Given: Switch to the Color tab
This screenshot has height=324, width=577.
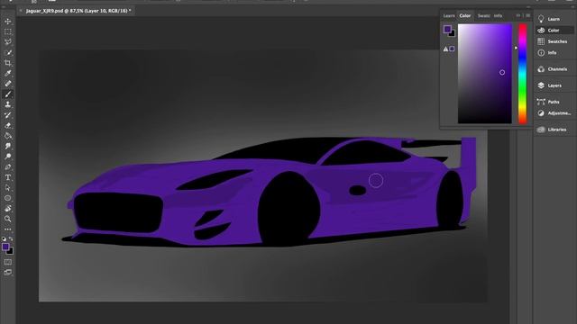Looking at the screenshot, I should [465, 16].
